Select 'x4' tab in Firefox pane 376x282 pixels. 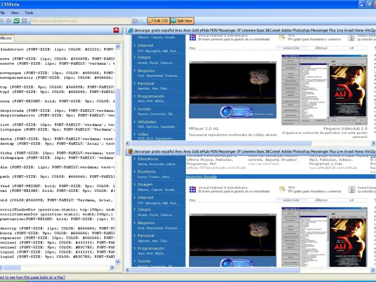(352, 200)
